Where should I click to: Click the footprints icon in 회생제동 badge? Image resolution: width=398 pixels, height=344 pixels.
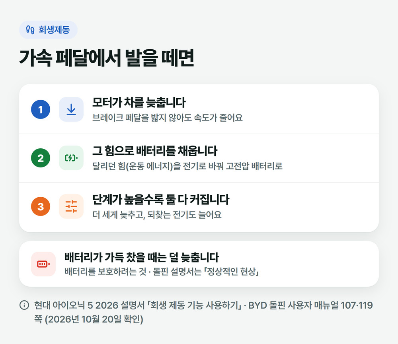30,30
